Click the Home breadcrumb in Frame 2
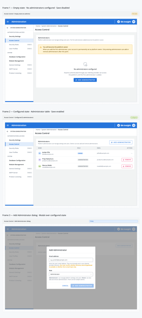The image size is (142, 318). tap(38, 130)
